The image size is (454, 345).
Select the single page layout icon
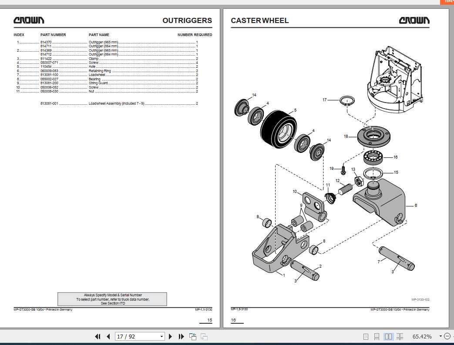pyautogui.click(x=366, y=336)
